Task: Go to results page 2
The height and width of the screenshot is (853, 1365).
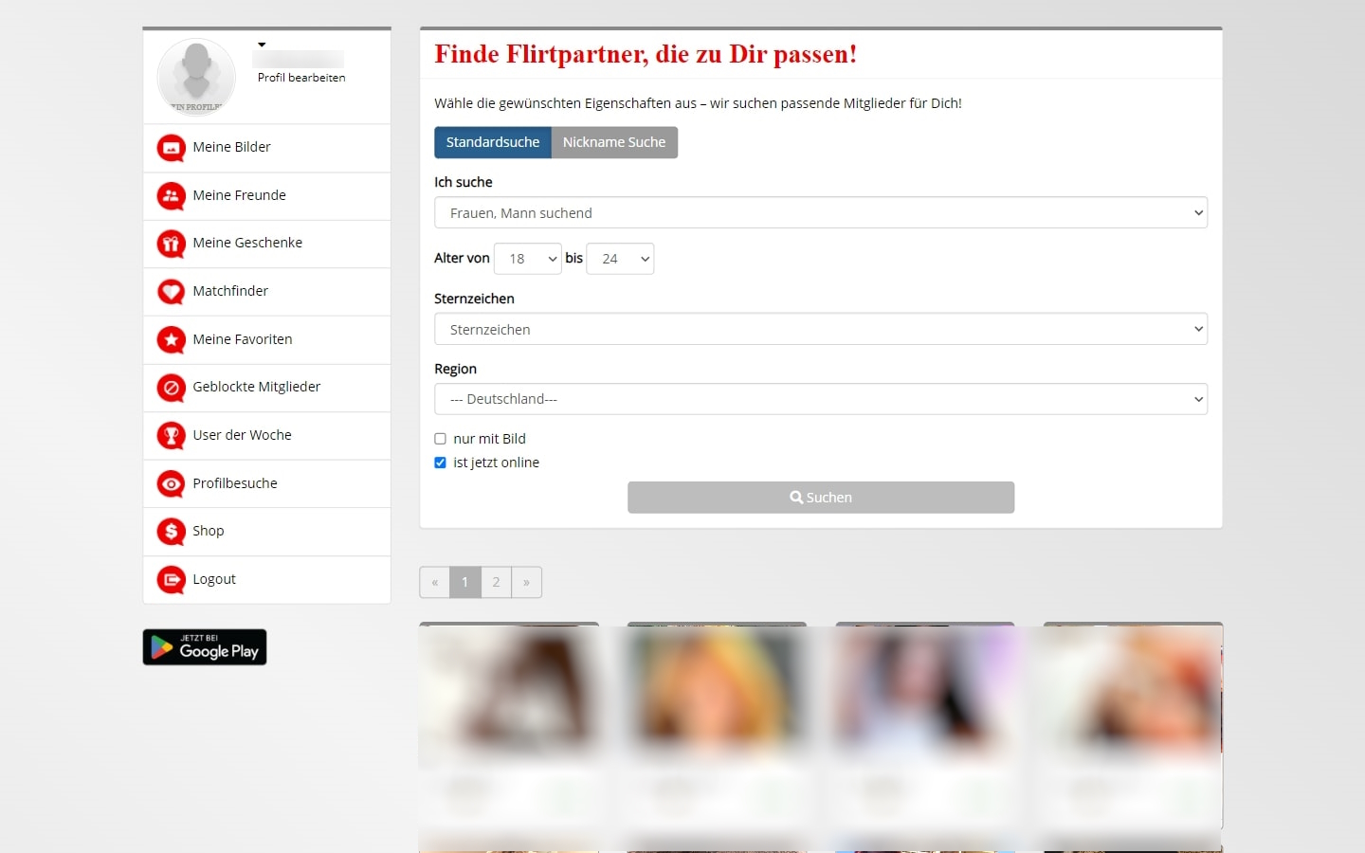Action: point(496,582)
